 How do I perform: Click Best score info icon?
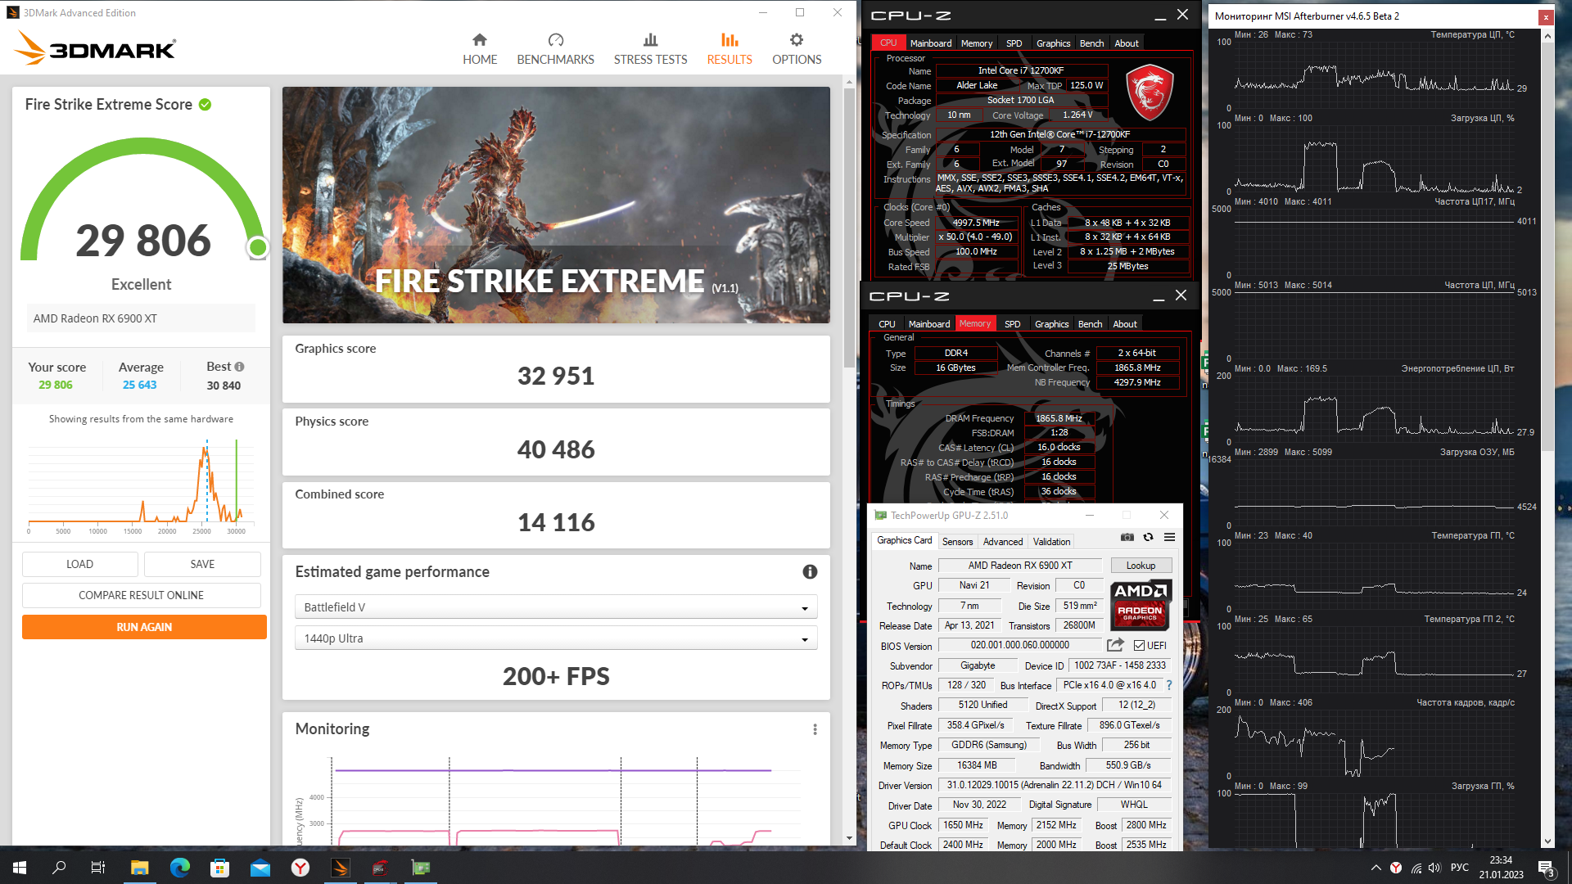click(239, 367)
